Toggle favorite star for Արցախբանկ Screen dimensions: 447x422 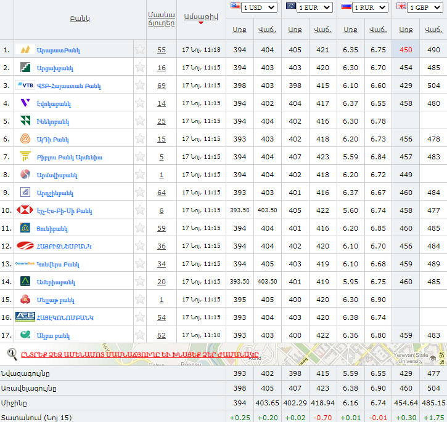(x=140, y=68)
